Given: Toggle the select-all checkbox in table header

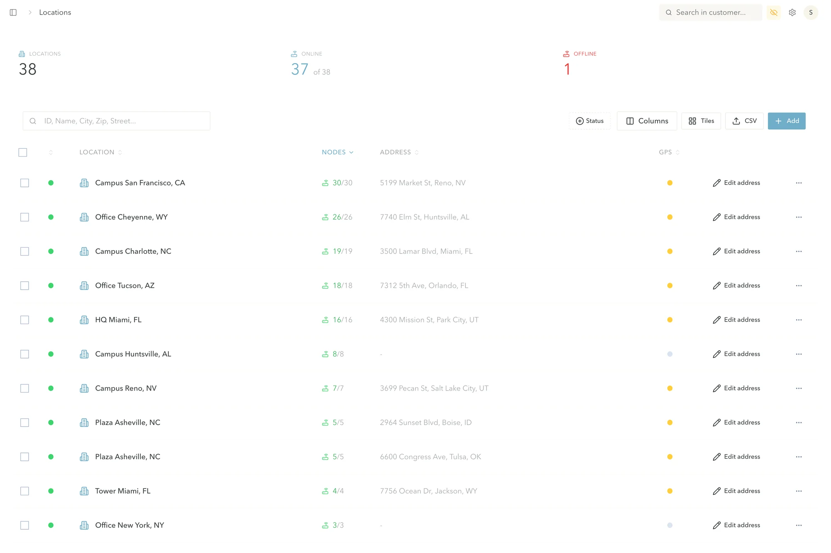Looking at the screenshot, I should tap(23, 152).
